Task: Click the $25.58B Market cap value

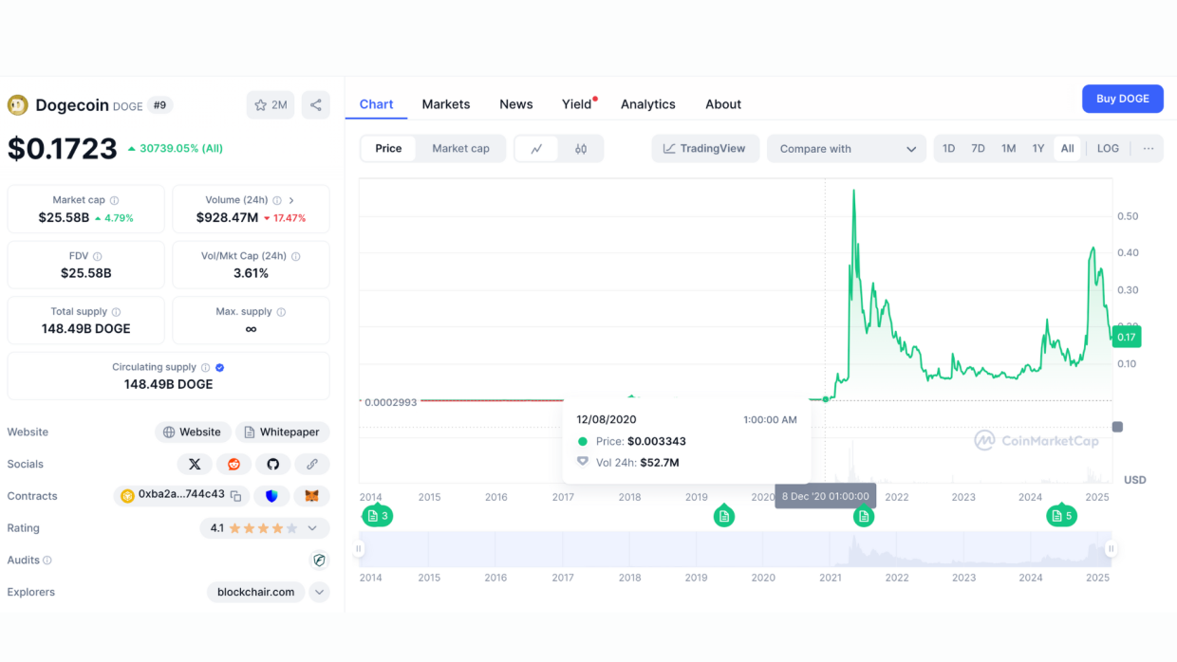Action: point(64,217)
